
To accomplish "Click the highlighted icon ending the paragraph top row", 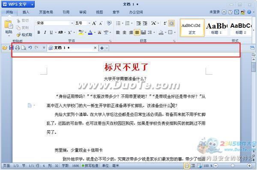I will click(171, 23).
